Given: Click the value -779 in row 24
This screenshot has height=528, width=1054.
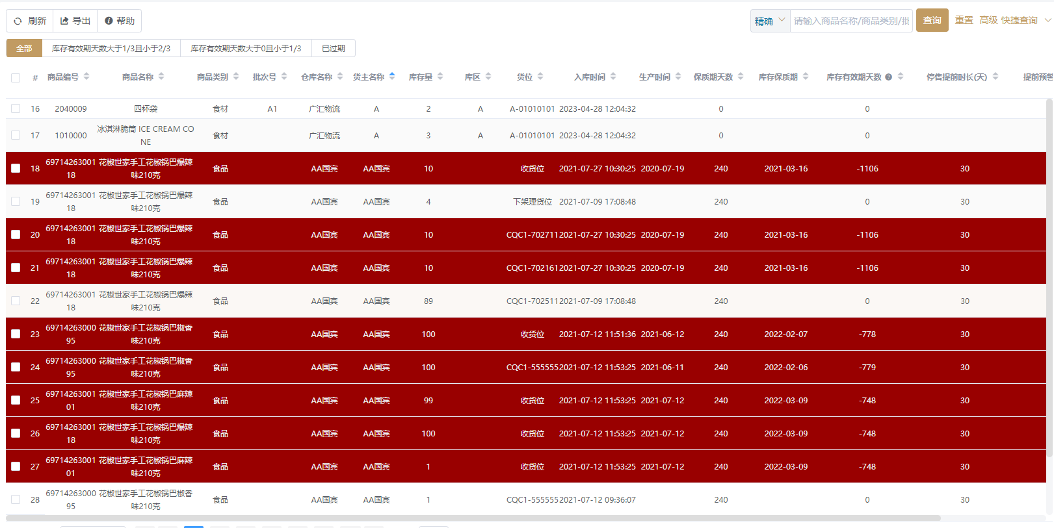Looking at the screenshot, I should pos(867,367).
